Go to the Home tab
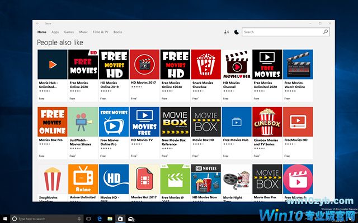The height and width of the screenshot is (223, 358). (42, 32)
